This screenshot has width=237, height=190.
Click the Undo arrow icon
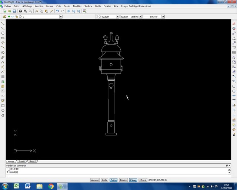pyautogui.click(x=57, y=11)
